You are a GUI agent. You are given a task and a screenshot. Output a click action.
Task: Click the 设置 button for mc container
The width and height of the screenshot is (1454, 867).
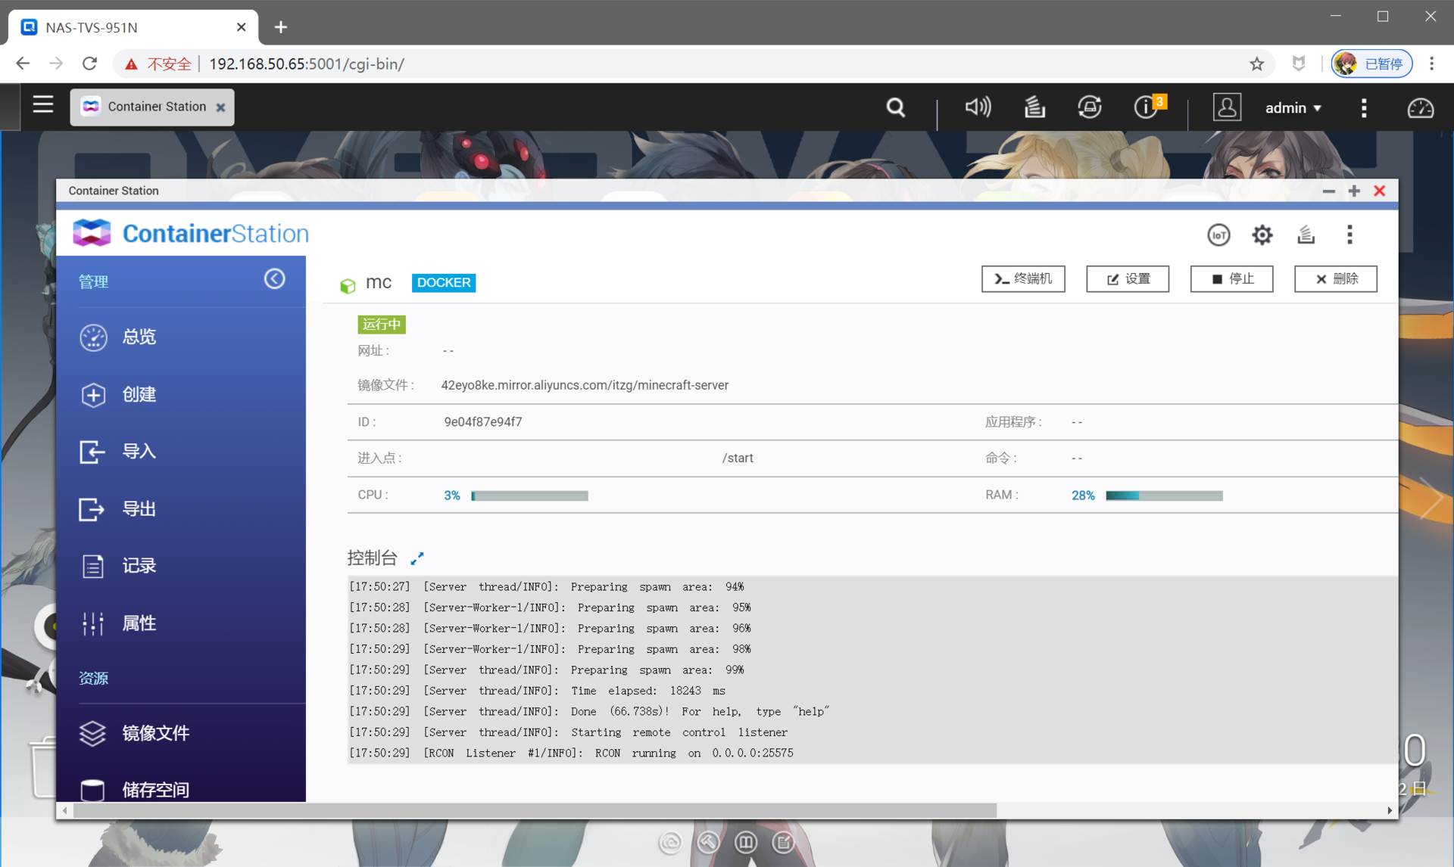click(x=1127, y=278)
